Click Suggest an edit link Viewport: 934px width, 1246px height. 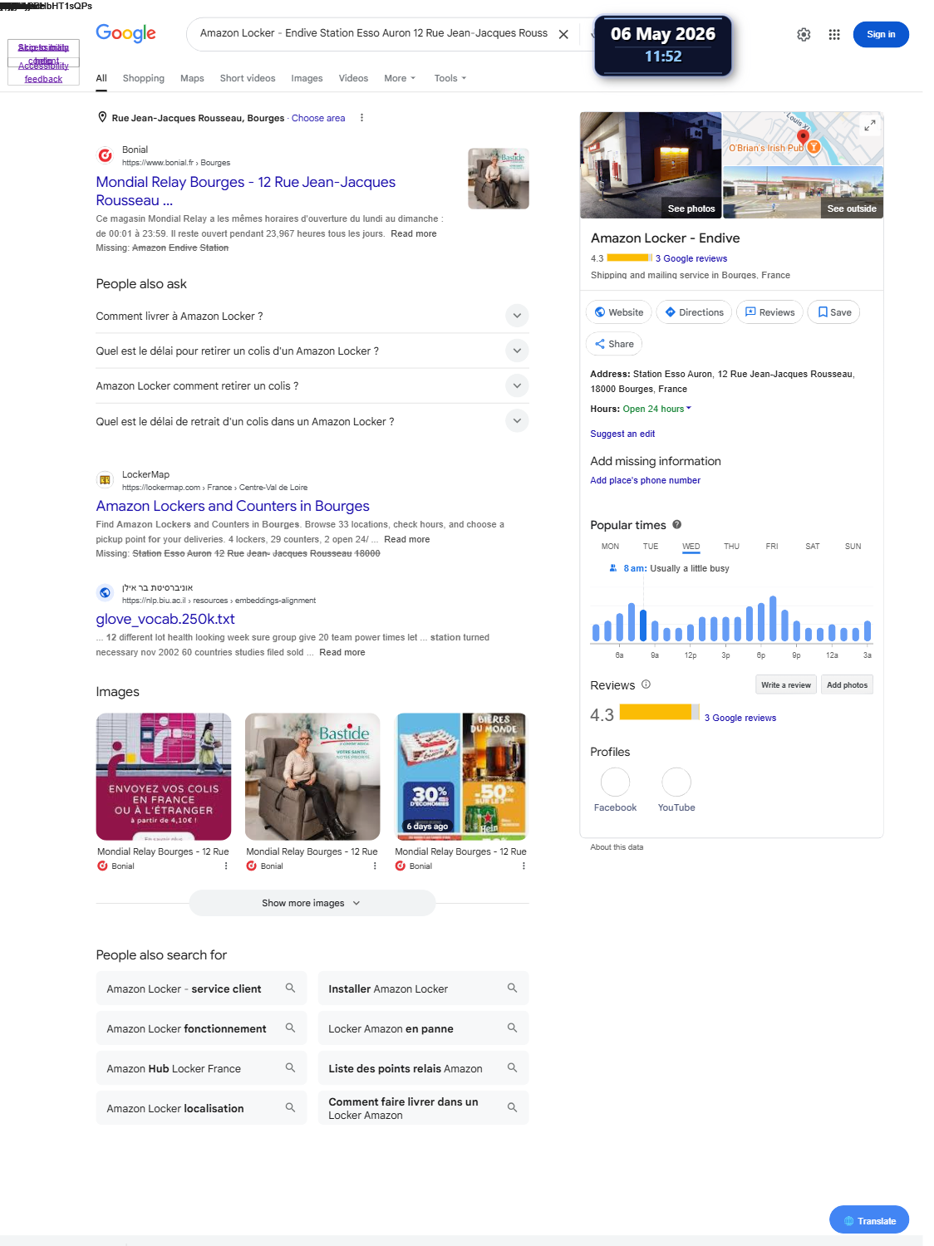tap(622, 434)
